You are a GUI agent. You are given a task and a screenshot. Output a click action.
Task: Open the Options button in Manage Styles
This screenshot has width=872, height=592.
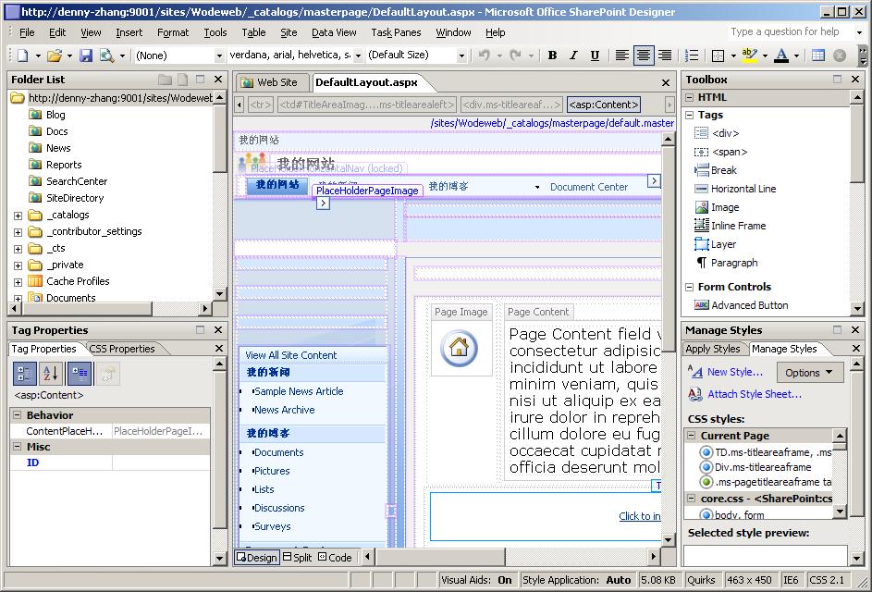pyautogui.click(x=810, y=373)
